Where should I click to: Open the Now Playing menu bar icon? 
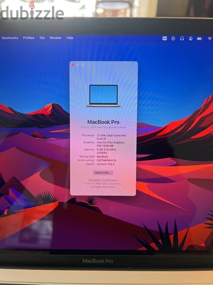(173, 38)
